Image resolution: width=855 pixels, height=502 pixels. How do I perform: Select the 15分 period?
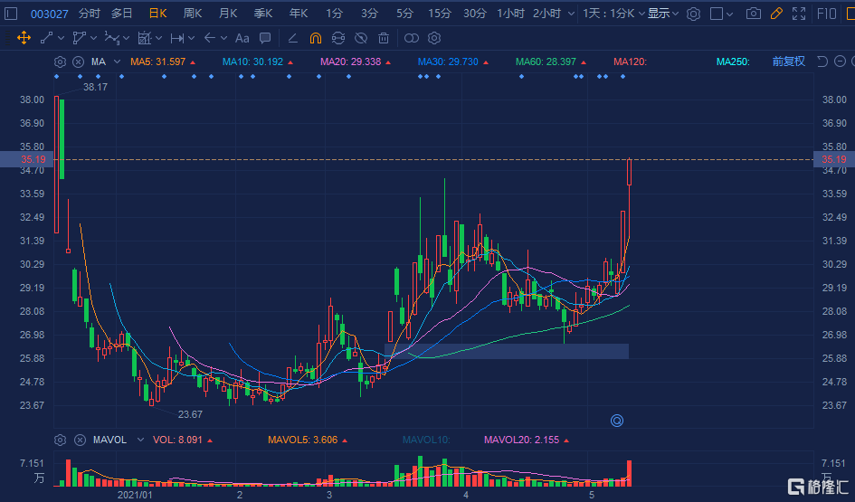[x=440, y=14]
